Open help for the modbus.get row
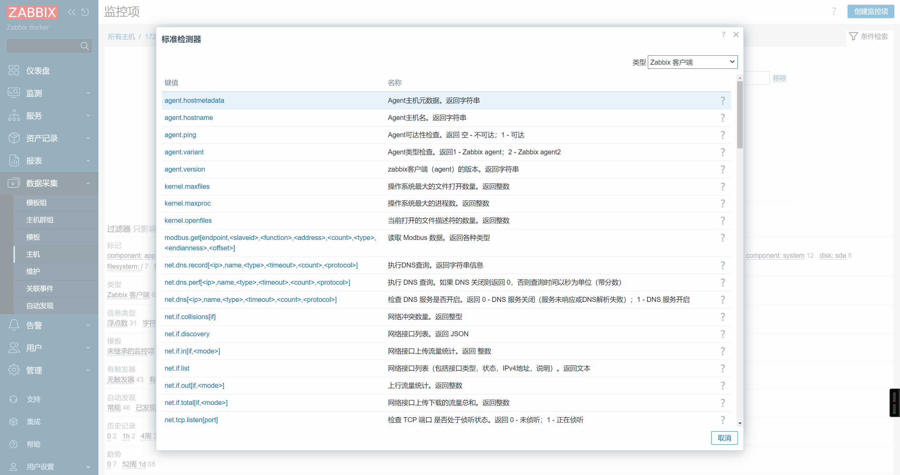This screenshot has height=475, width=900. point(722,238)
